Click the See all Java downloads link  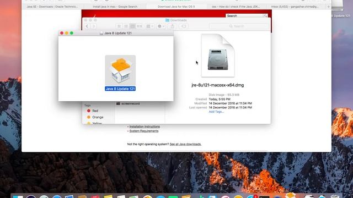point(185,144)
